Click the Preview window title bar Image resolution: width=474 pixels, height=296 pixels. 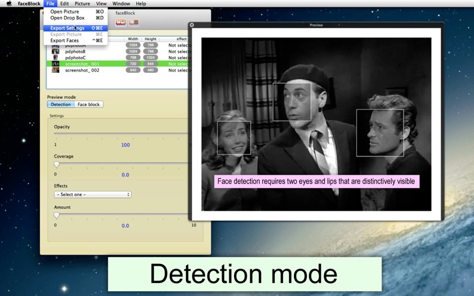click(x=316, y=25)
